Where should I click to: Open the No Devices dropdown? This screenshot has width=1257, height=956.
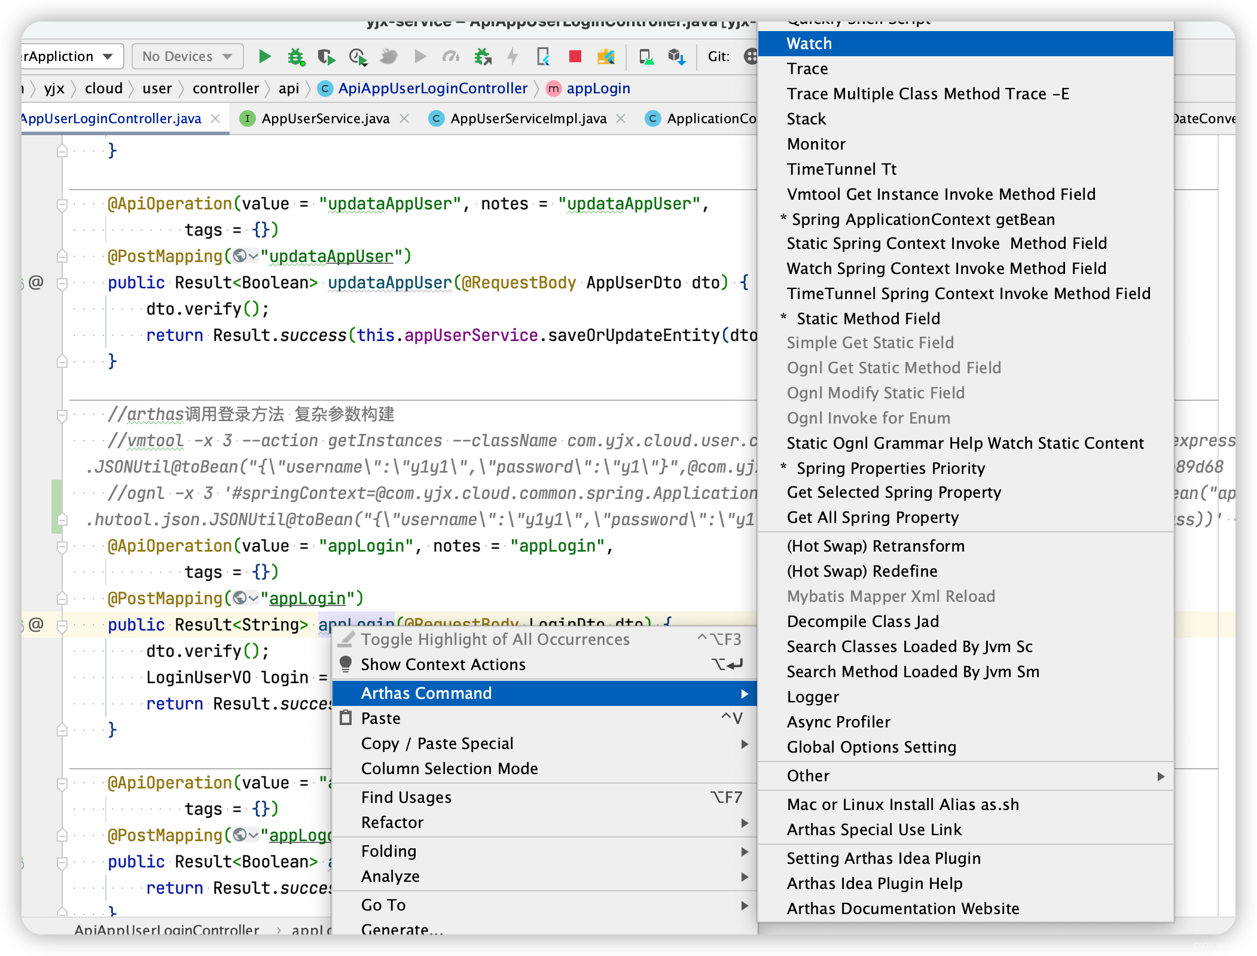pos(187,56)
